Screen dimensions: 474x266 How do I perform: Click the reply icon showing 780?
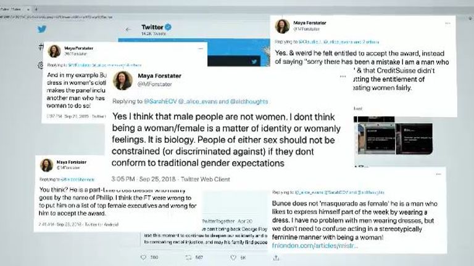(144, 257)
